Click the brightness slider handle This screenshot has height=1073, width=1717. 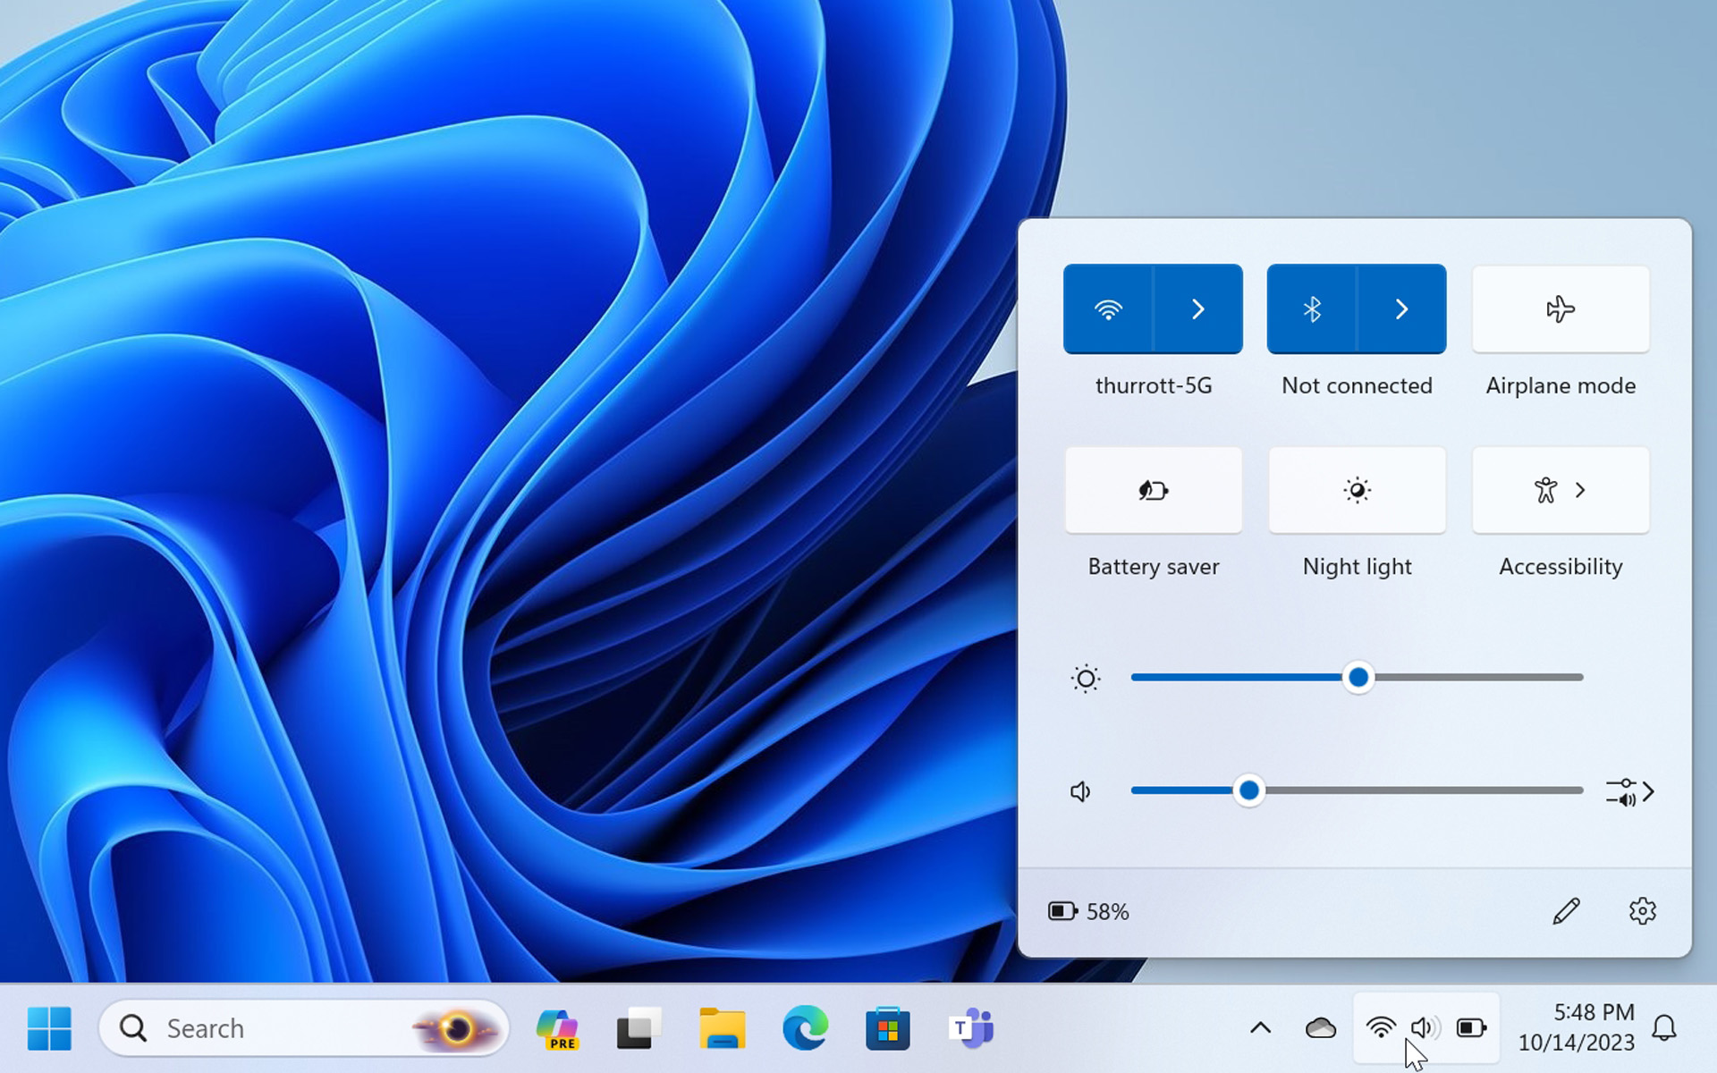(x=1358, y=678)
